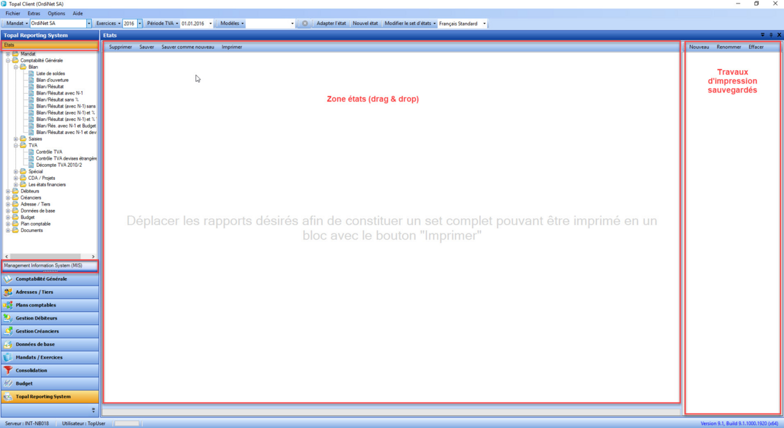
Task: Open the Exercices year 2016 dropdown
Action: click(140, 24)
